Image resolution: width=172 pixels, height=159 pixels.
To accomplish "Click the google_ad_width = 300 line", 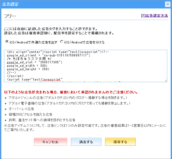I will 27,66.
